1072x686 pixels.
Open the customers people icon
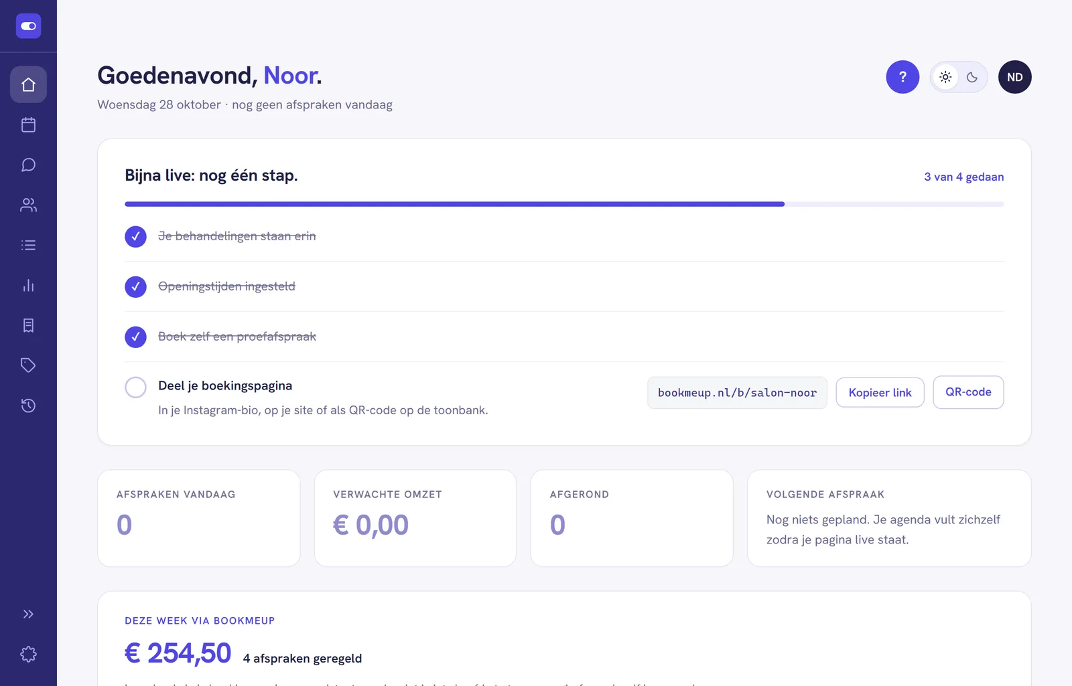coord(28,205)
